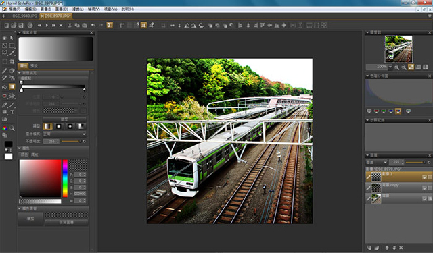Click the navigator train thumbnail

point(398,49)
